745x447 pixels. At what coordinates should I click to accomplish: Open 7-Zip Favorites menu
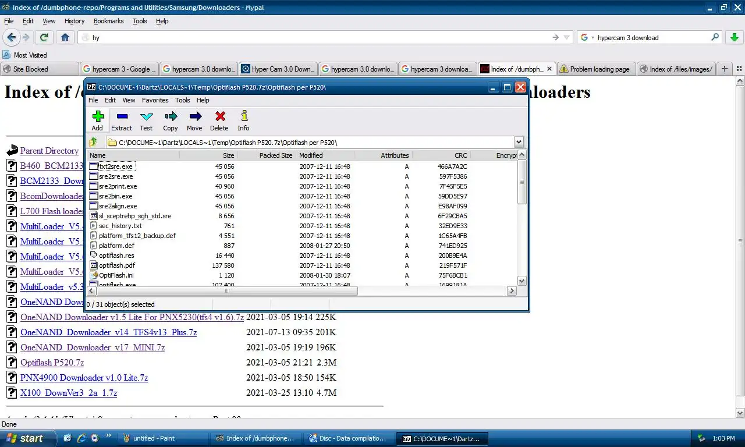tap(155, 100)
